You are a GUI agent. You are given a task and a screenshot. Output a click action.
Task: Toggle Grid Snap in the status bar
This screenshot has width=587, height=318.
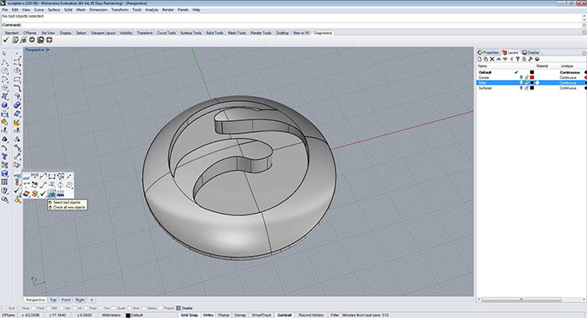tap(189, 315)
